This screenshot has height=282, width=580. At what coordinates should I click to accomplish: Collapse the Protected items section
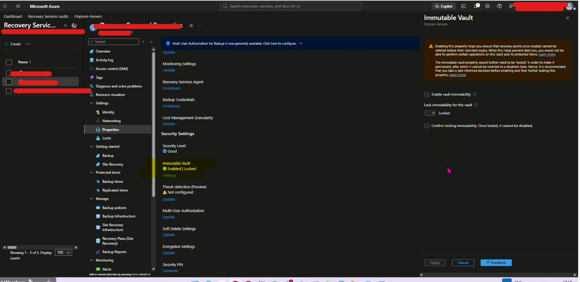click(92, 172)
